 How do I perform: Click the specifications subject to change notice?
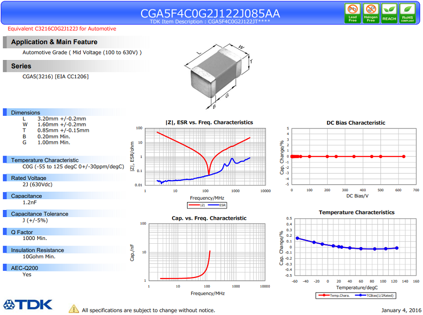149,310
